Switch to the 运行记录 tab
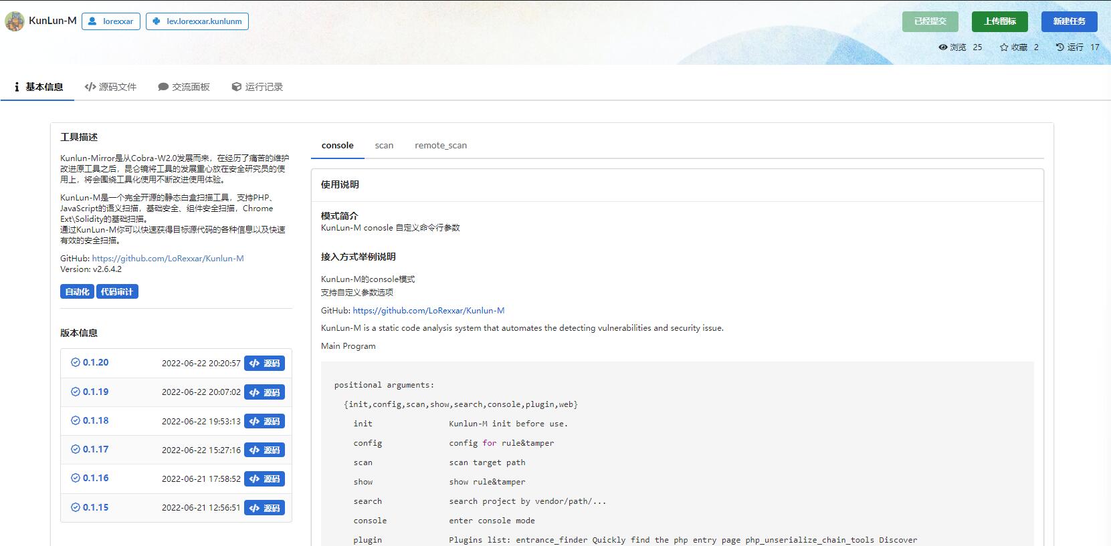 click(x=258, y=87)
